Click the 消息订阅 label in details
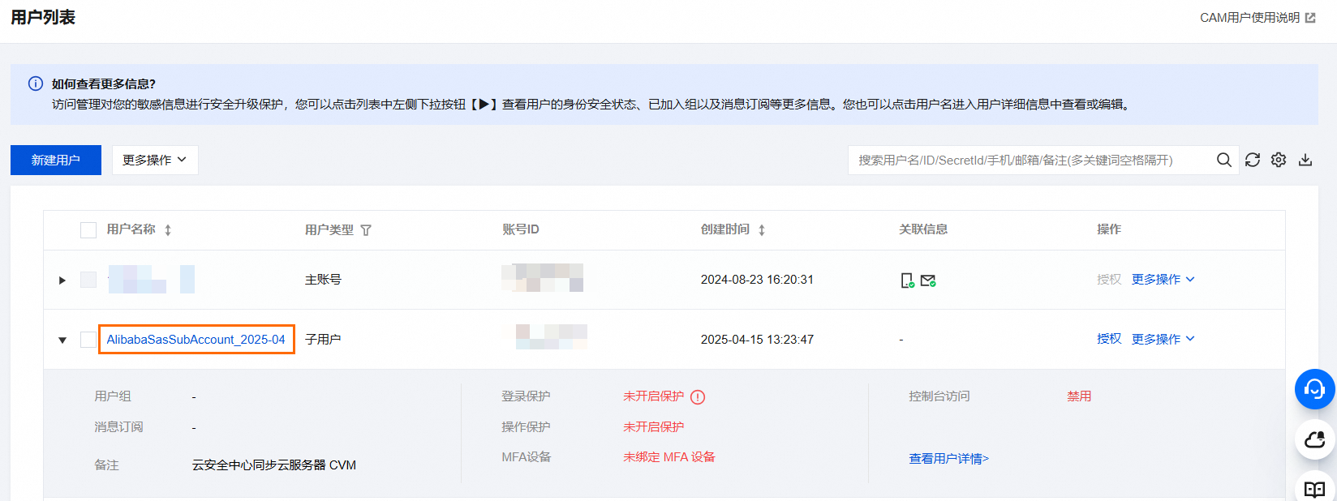Viewport: 1337px width, 501px height. pos(118,427)
